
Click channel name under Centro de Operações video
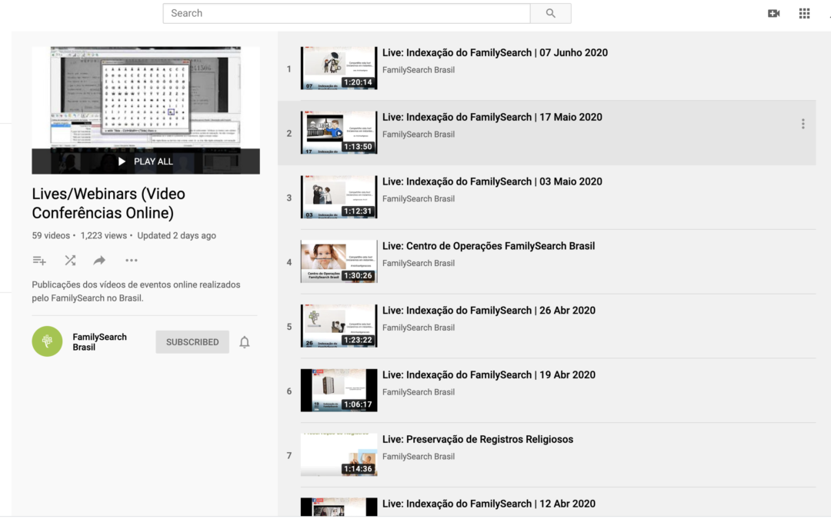pyautogui.click(x=418, y=263)
